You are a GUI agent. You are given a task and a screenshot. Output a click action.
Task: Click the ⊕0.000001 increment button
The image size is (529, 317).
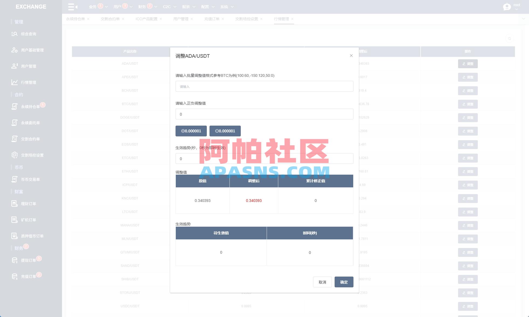191,131
